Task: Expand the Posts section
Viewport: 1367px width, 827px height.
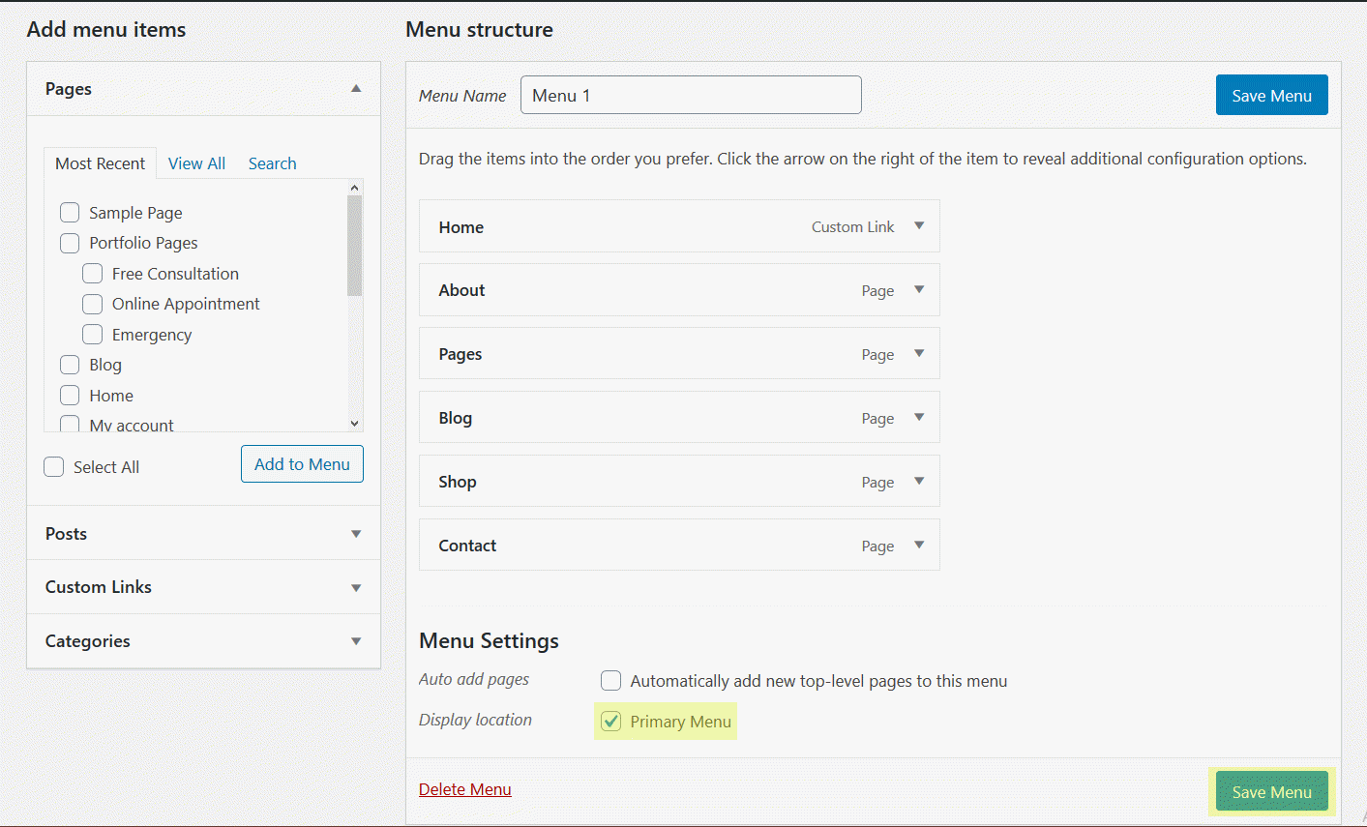Action: 356,534
